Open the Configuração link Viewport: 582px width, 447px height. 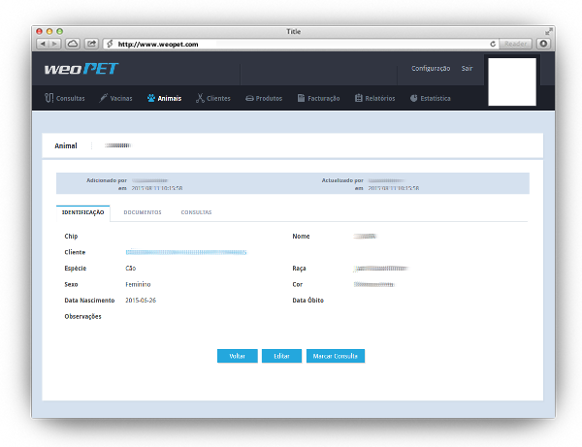pyautogui.click(x=431, y=69)
